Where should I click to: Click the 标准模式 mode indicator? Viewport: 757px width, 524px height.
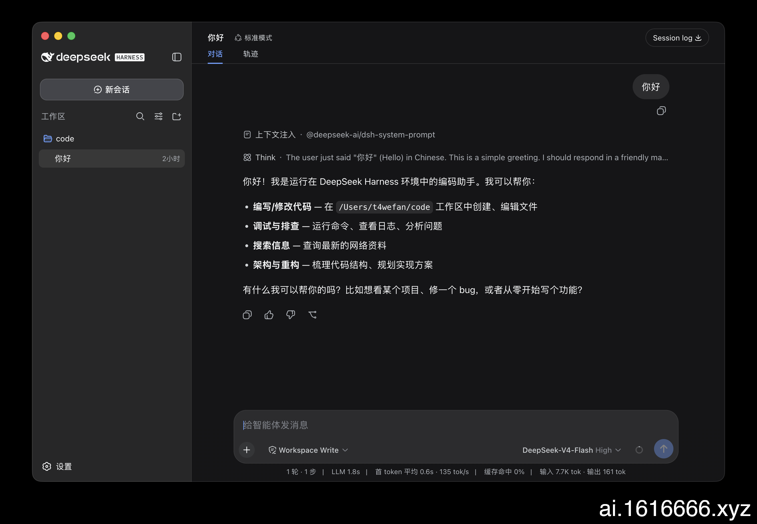(x=254, y=38)
